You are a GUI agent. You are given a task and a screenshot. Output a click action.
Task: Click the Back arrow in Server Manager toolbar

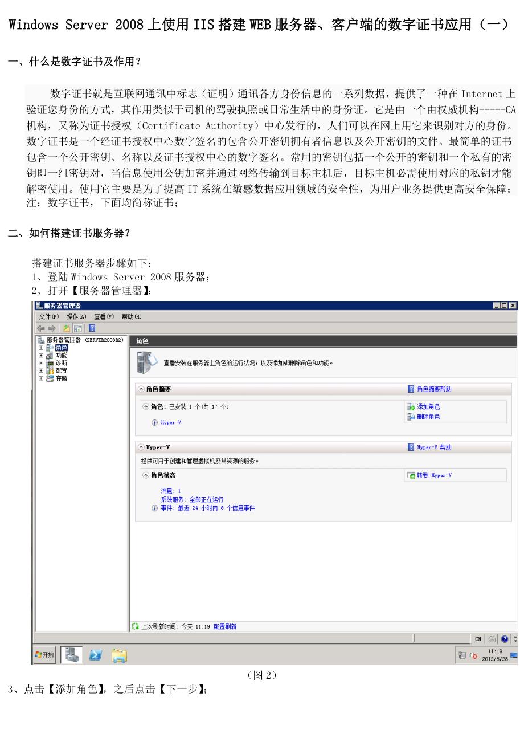click(41, 328)
